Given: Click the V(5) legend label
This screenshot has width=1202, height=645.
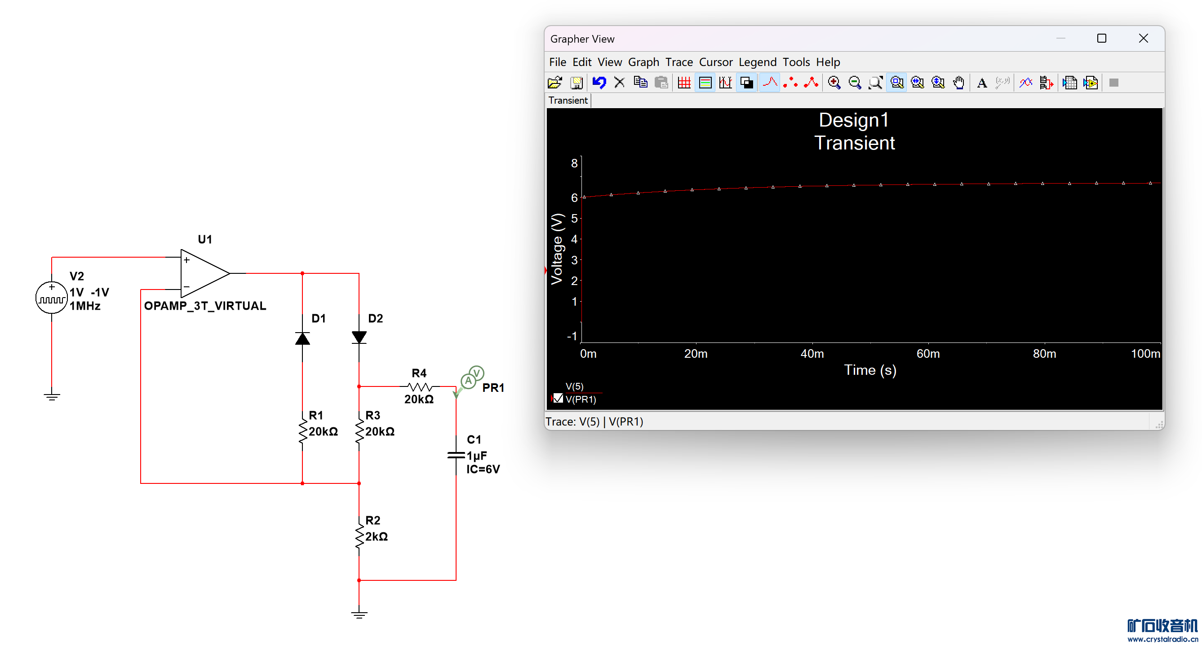Looking at the screenshot, I should (574, 386).
